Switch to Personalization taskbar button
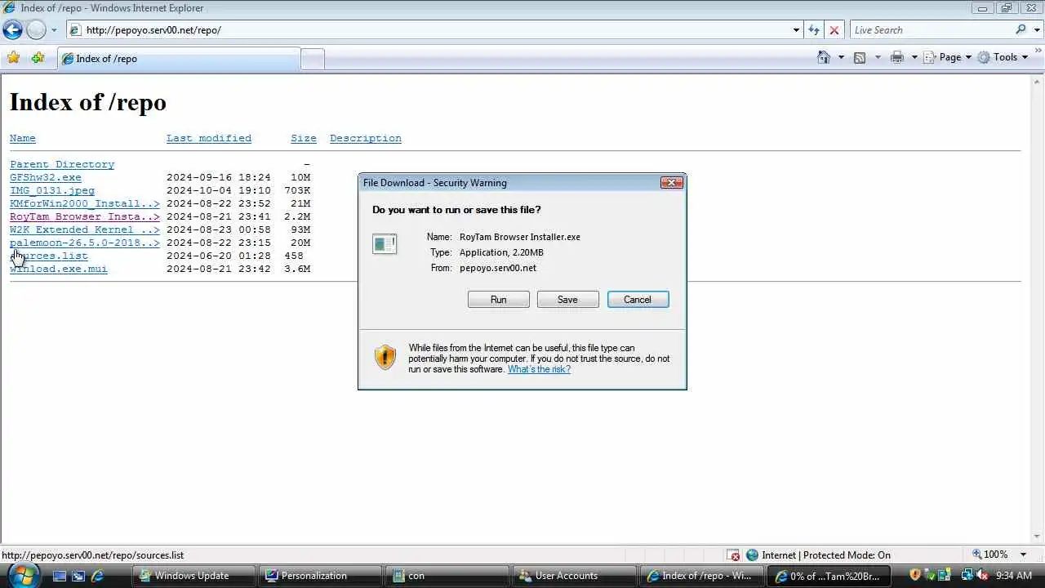 click(x=321, y=576)
